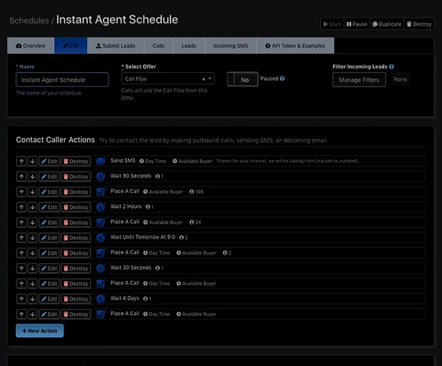The height and width of the screenshot is (366, 442).
Task: Destroy the Send SMS action
Action: (76, 161)
